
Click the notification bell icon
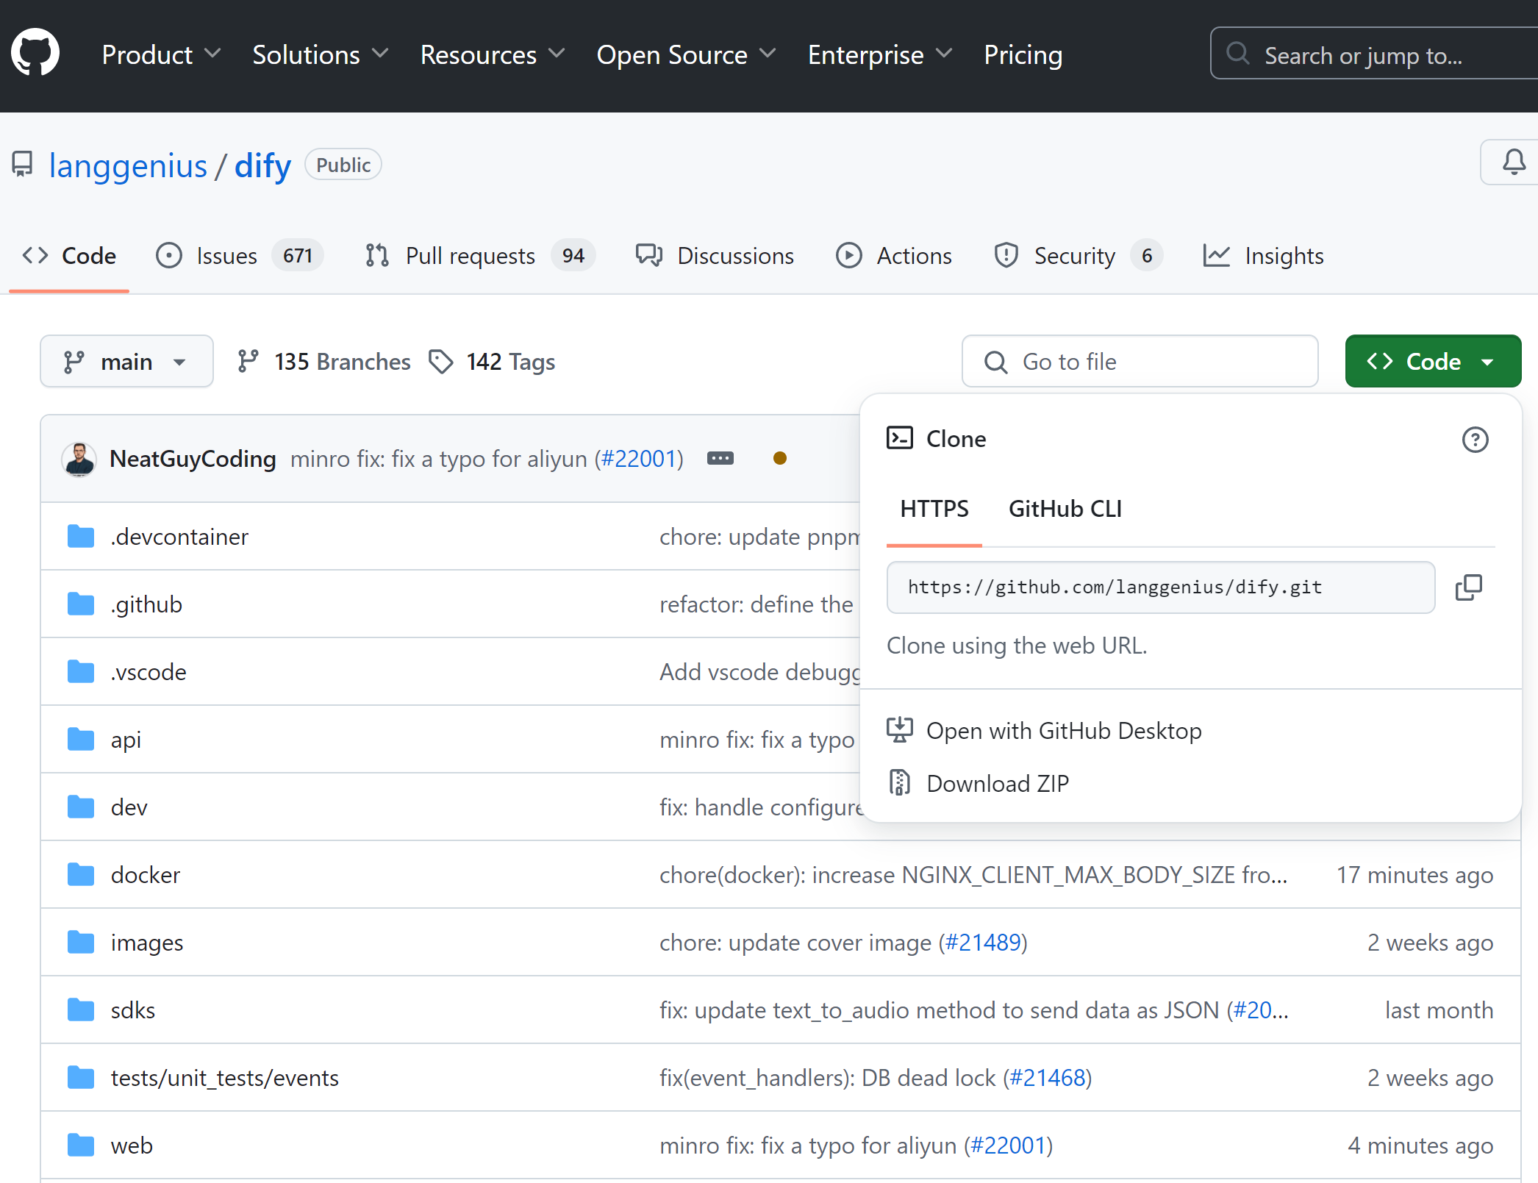pyautogui.click(x=1514, y=162)
